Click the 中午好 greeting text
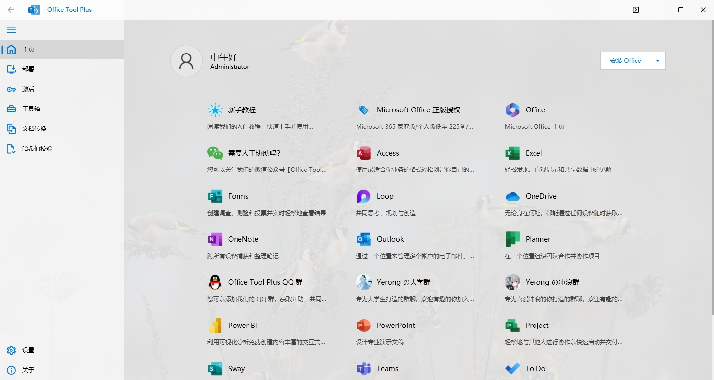 (x=224, y=57)
